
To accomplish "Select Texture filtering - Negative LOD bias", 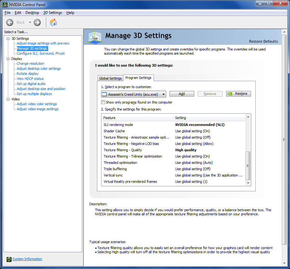I will 173,144.
